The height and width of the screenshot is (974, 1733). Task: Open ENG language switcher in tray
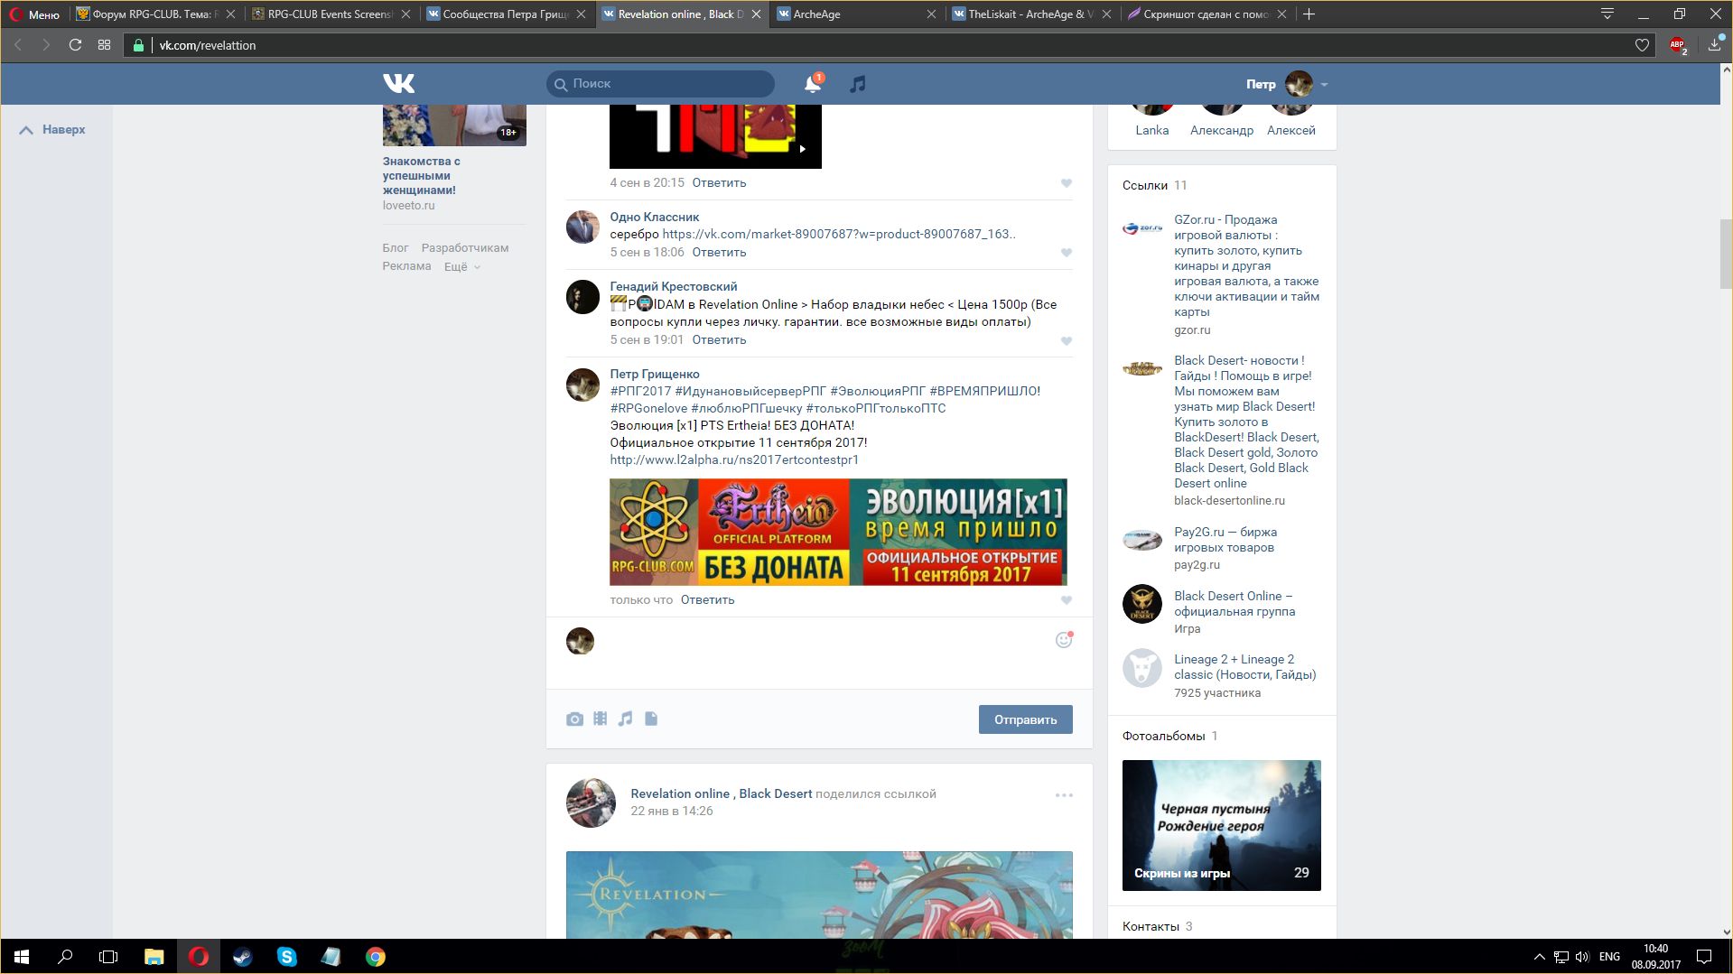[x=1609, y=957]
